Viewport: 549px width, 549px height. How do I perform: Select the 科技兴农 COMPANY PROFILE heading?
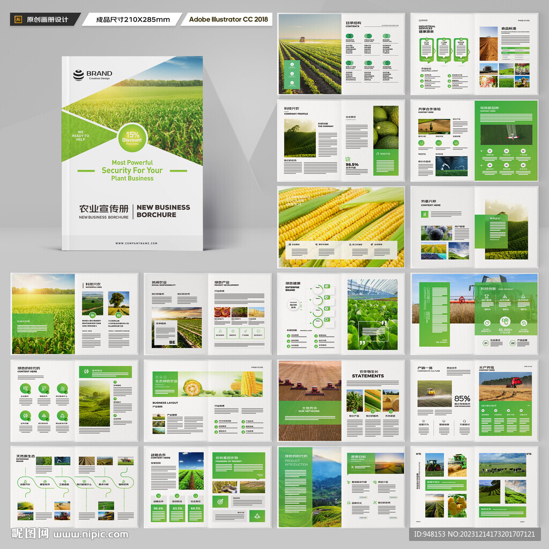click(x=296, y=111)
